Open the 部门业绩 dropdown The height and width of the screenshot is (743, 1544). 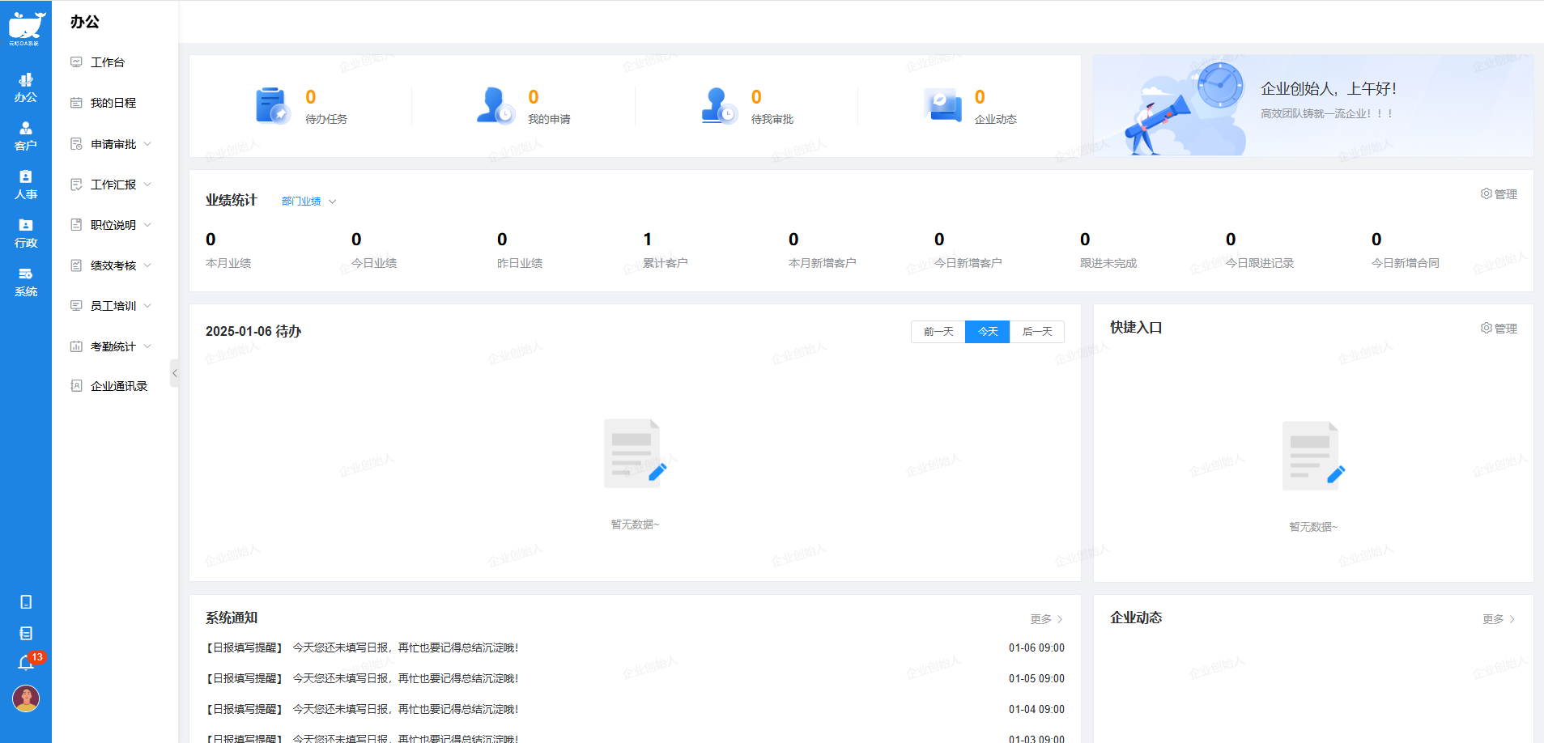pos(306,201)
